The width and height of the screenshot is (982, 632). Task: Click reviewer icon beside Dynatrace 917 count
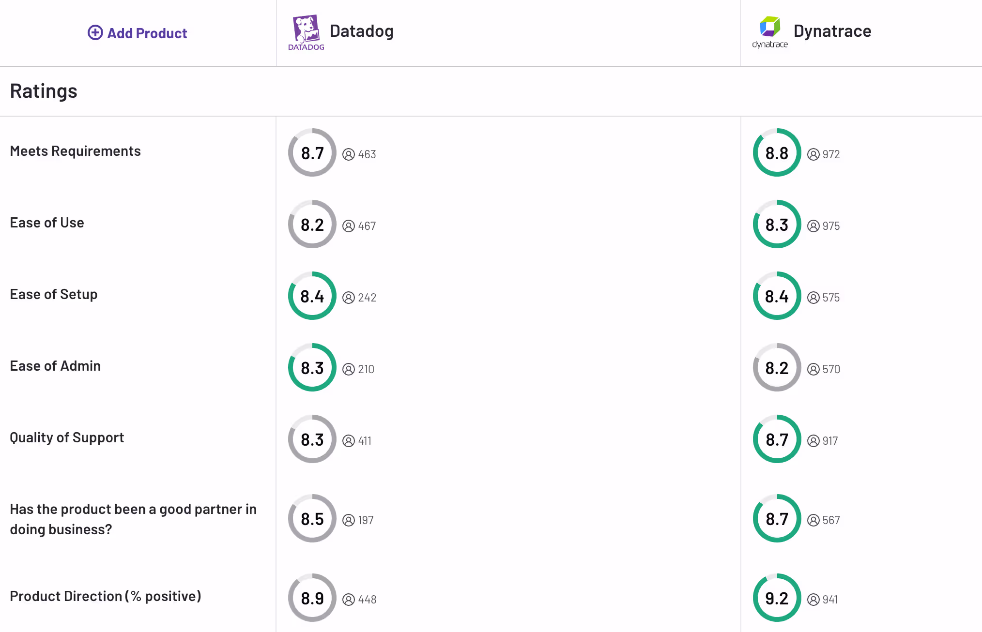[x=813, y=441]
